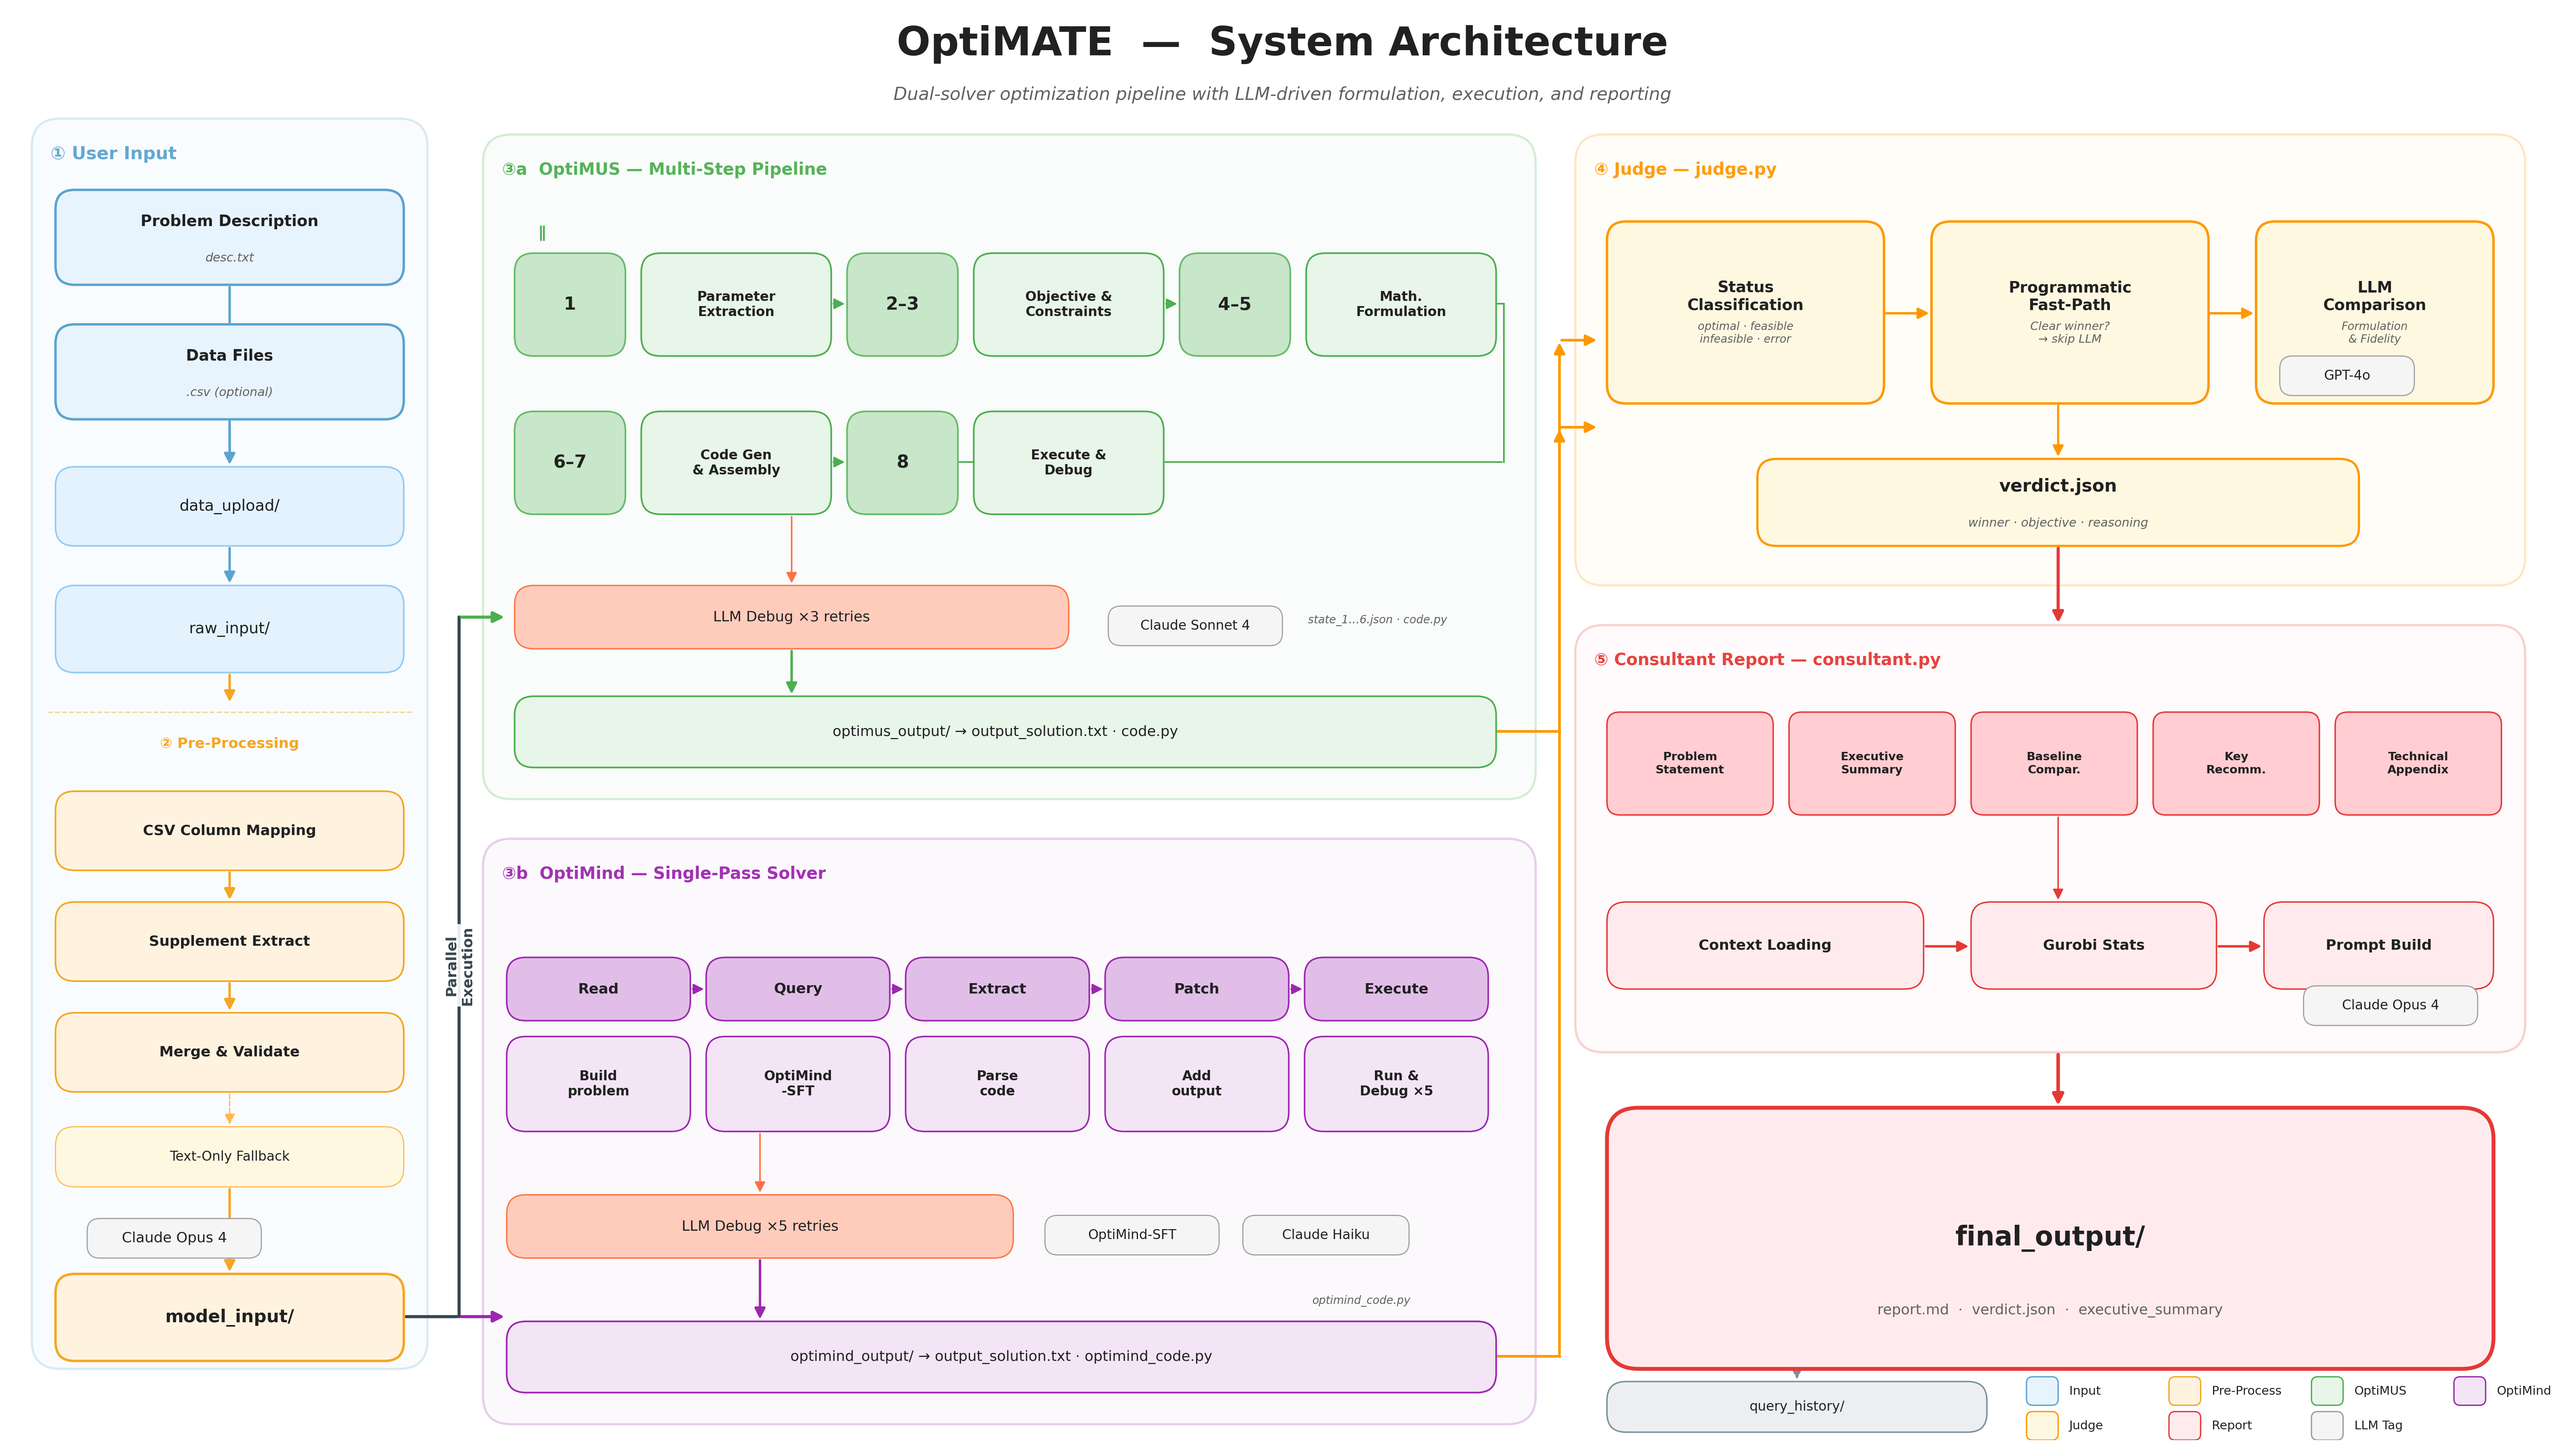
Task: Select the Parameter Extraction box
Action: pos(736,304)
